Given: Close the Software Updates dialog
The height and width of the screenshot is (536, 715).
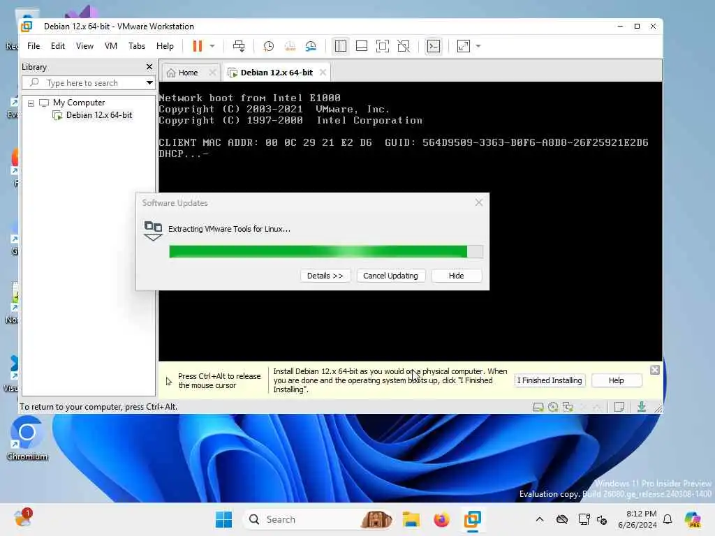Looking at the screenshot, I should (479, 202).
